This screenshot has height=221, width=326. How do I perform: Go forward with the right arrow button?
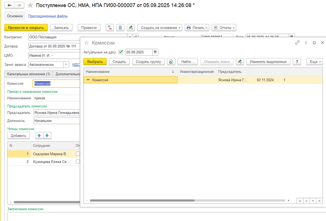[x=19, y=5]
